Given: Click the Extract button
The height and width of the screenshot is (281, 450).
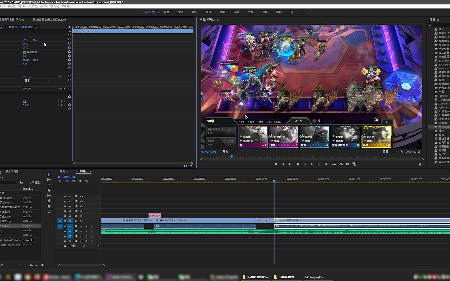Looking at the screenshot, I should click(x=341, y=164).
